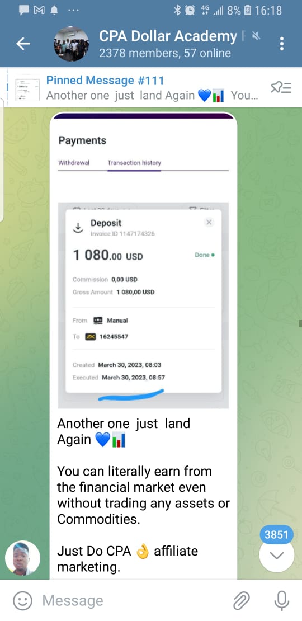Open the three-dot overflow menu
This screenshot has height=621, width=302.
click(281, 44)
